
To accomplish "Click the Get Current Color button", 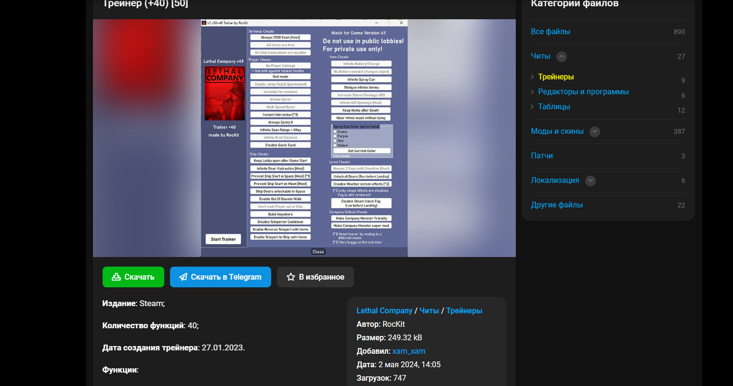I will (x=362, y=151).
